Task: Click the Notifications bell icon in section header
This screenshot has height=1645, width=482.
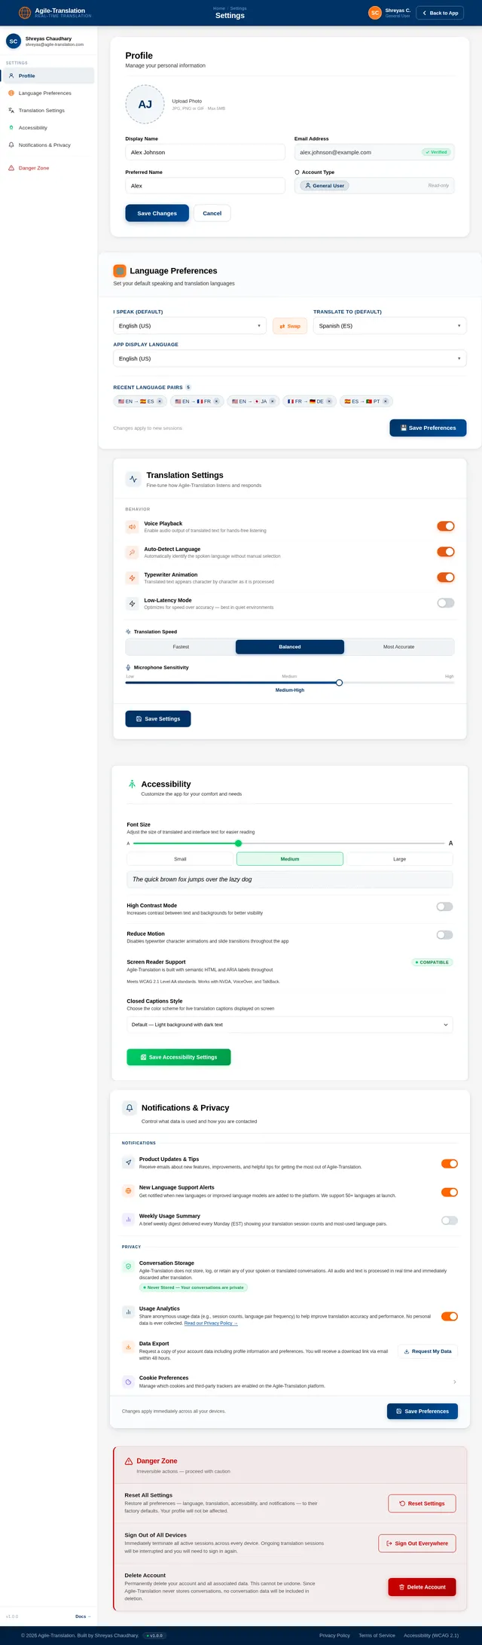Action: pos(130,1108)
